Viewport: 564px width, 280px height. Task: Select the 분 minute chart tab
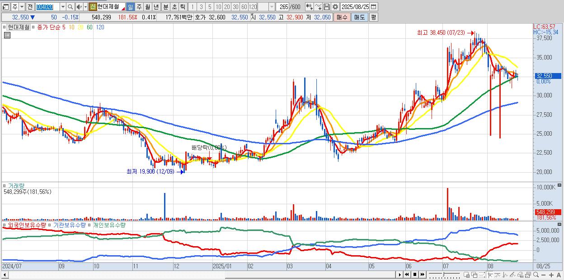165,7
